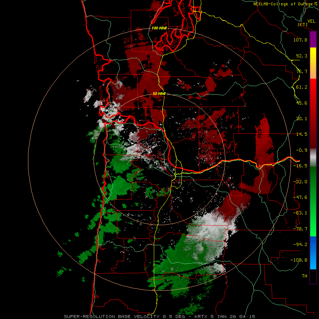Click the VEL legend title
The height and width of the screenshot is (319, 319).
pos(311,21)
